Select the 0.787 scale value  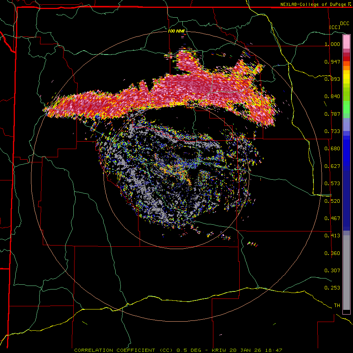pyautogui.click(x=332, y=114)
